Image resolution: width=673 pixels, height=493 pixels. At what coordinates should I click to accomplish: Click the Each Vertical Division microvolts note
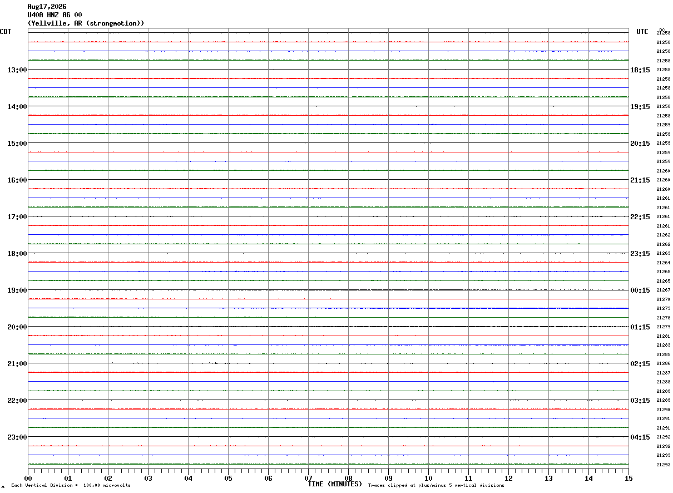coord(71,486)
